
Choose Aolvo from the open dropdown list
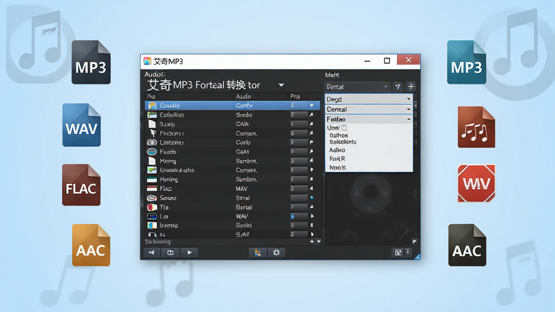pyautogui.click(x=337, y=150)
